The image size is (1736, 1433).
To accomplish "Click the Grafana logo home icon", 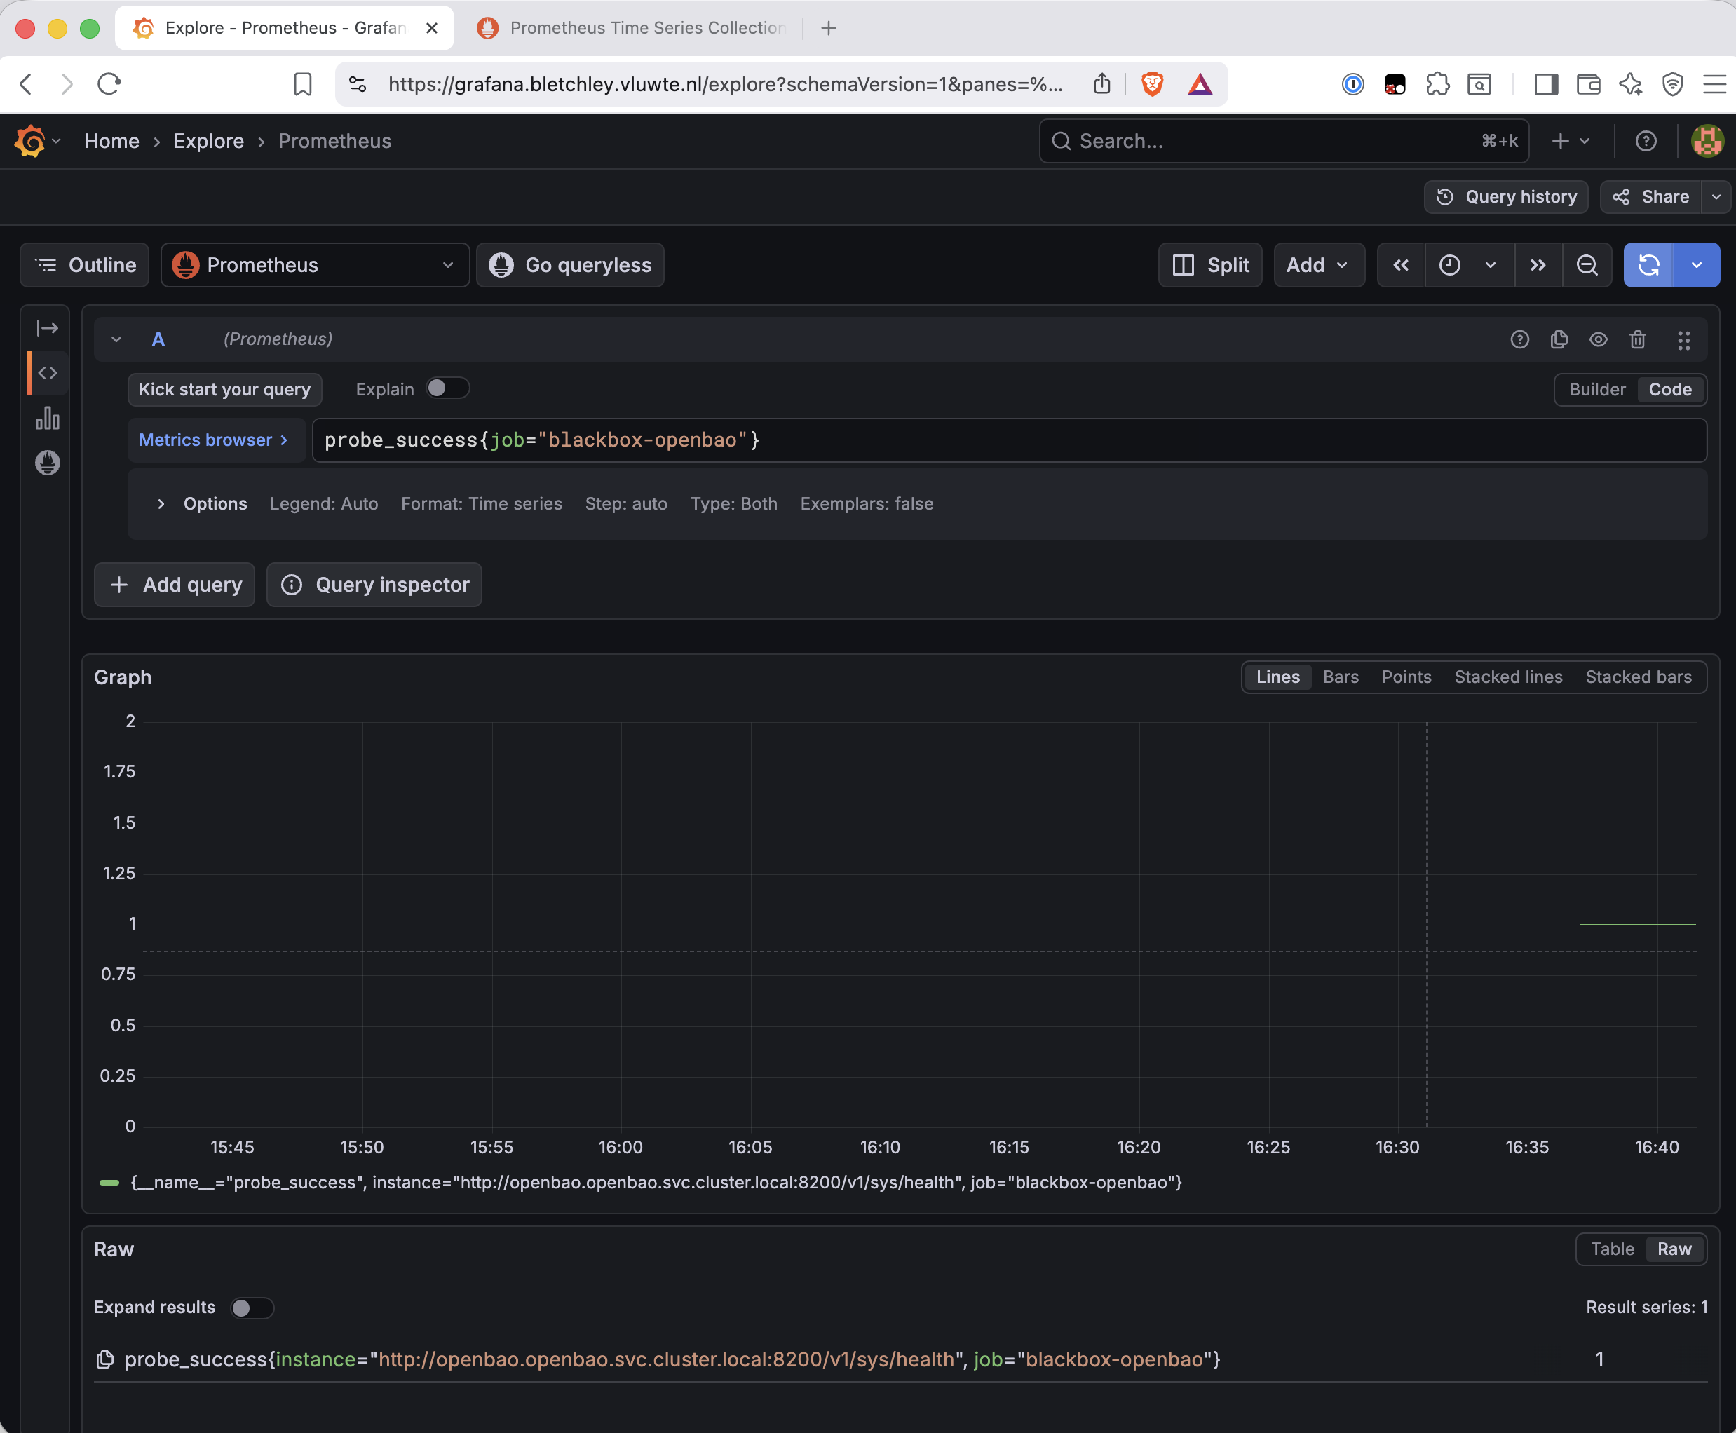I will coord(29,141).
